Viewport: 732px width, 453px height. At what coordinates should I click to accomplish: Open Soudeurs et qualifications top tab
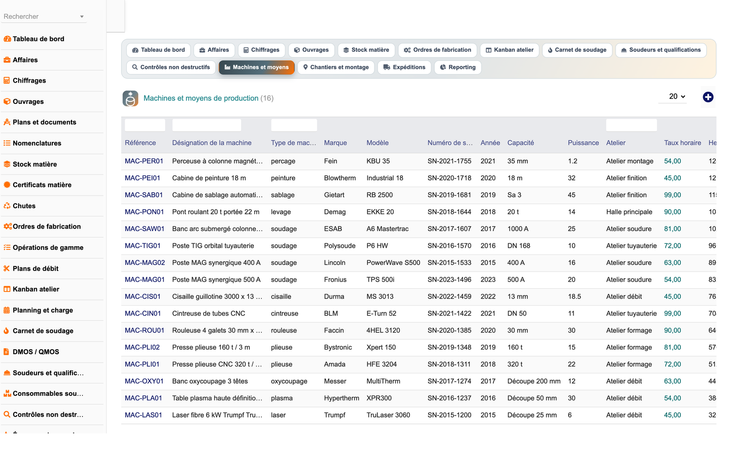661,50
